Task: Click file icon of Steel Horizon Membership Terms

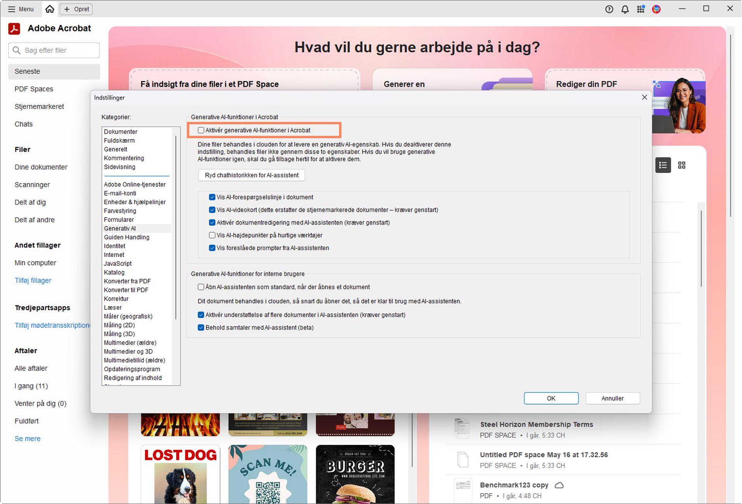Action: point(462,429)
